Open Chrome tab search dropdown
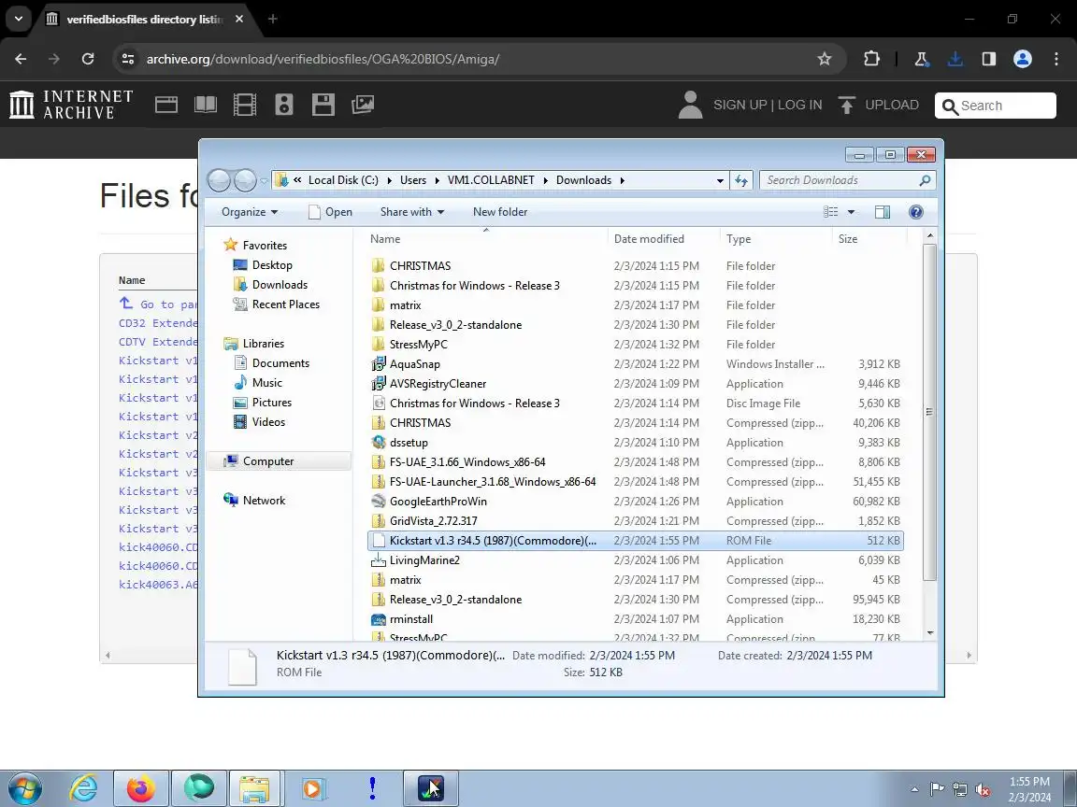This screenshot has height=807, width=1077. (19, 19)
